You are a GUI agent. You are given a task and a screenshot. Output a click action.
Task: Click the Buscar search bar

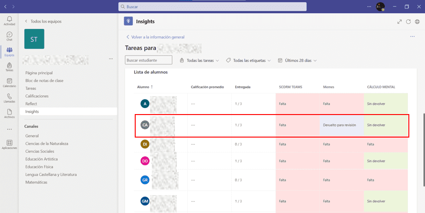[212, 7]
